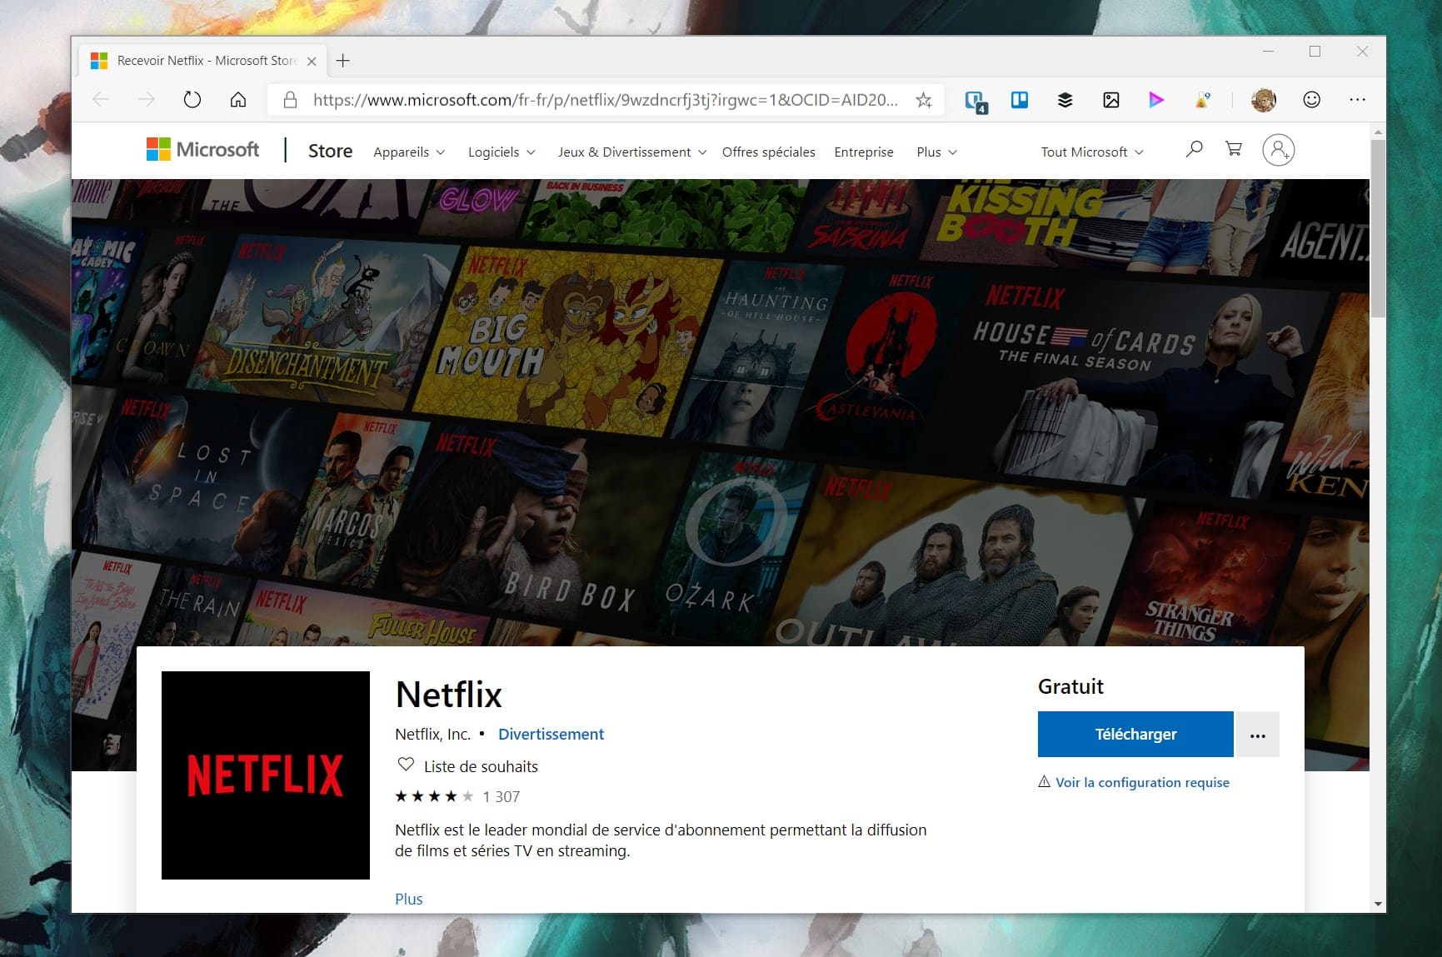The width and height of the screenshot is (1442, 957).
Task: Click the address bar URL field
Action: (x=605, y=101)
